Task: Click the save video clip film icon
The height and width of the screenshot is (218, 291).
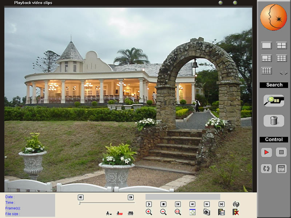Action: [221, 212]
